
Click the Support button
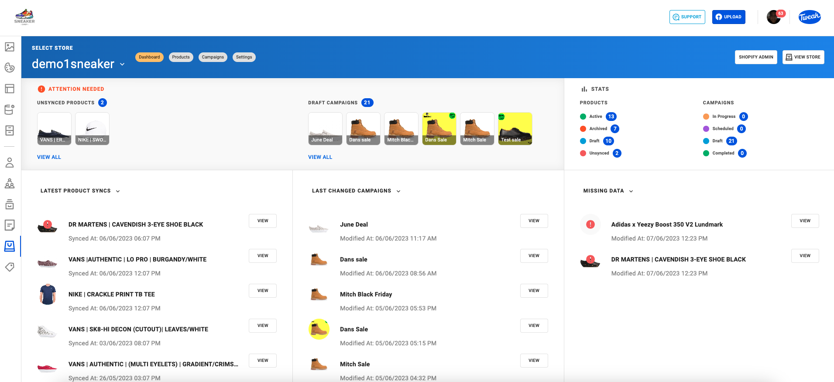687,17
